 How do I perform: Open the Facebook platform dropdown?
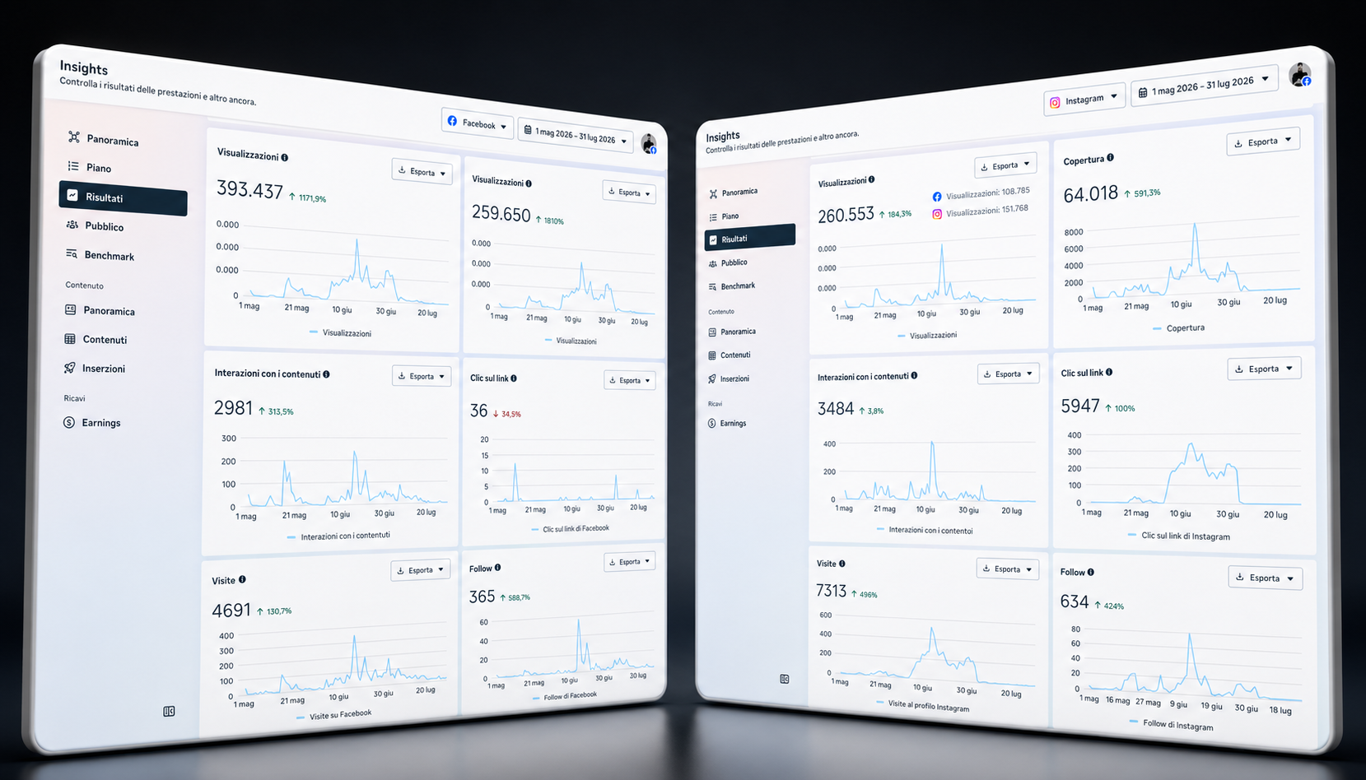click(478, 123)
